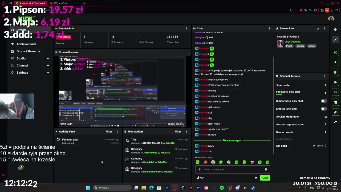Expand Set goals chevron

(325, 146)
